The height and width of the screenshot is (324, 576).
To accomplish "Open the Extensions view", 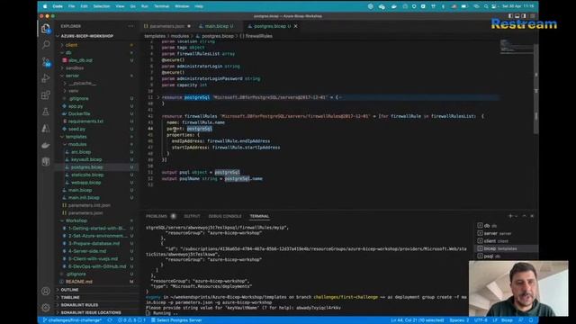I will [x=46, y=95].
